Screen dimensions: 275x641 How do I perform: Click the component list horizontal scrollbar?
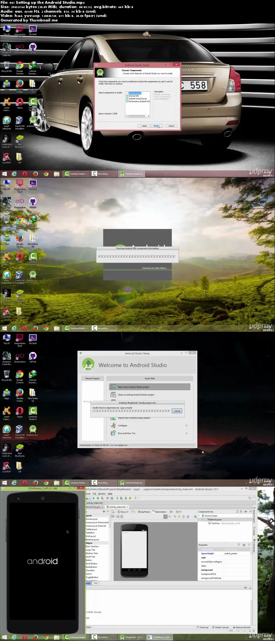[137, 116]
